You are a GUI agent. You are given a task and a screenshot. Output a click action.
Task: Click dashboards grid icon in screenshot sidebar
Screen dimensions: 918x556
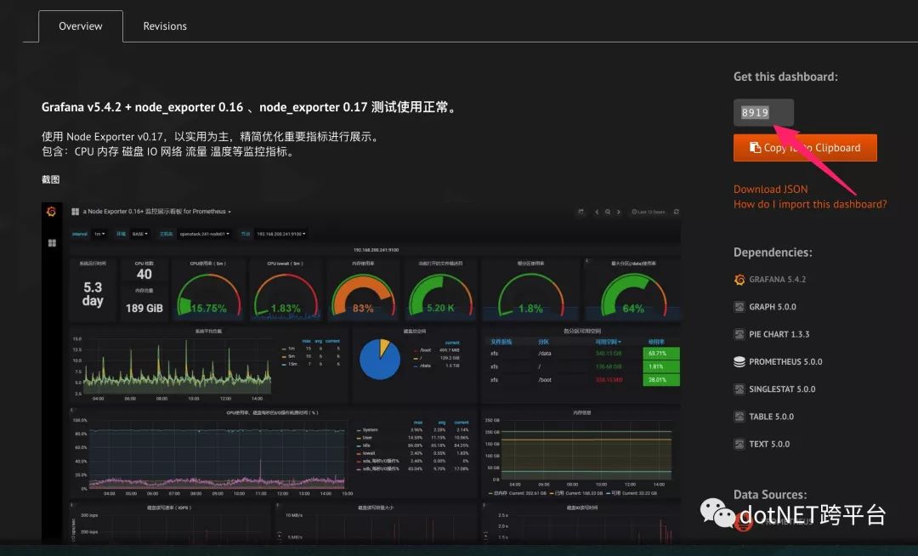coord(52,243)
